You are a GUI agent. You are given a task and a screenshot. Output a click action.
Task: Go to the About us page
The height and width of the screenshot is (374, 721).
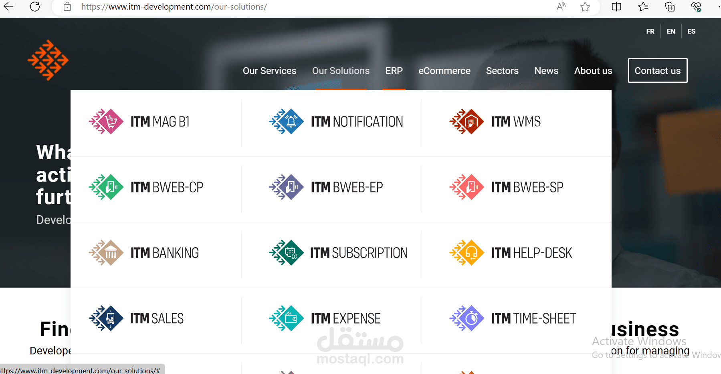[593, 71]
